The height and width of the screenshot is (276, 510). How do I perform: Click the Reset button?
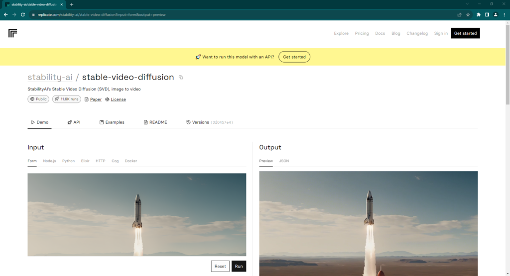click(220, 266)
